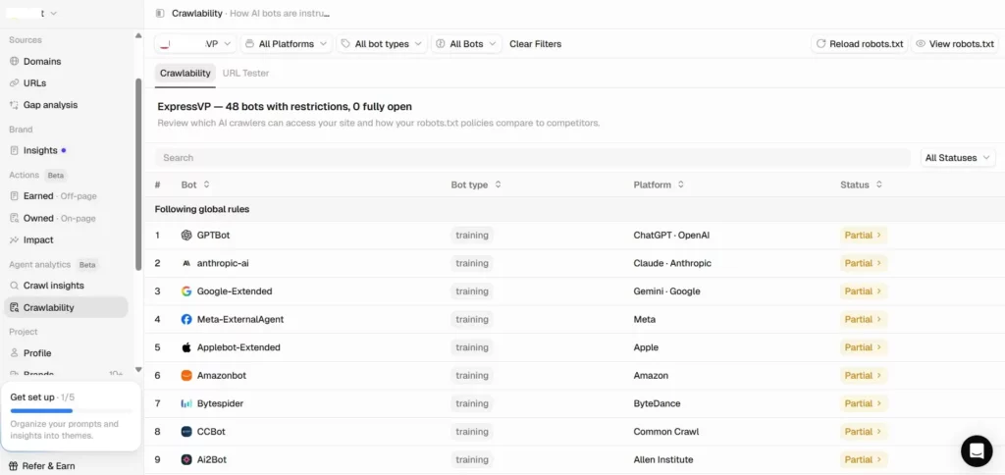Click the Common Crawl platform cell
Viewport: 1005px width, 475px height.
click(666, 432)
